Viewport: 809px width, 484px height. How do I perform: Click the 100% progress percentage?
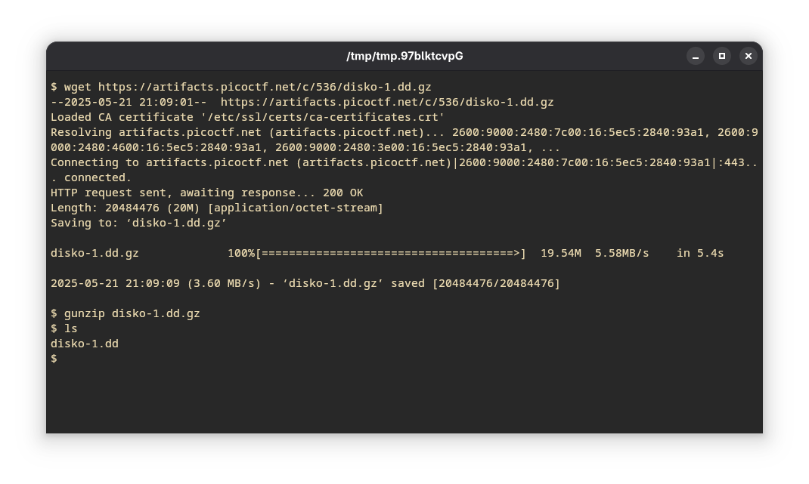click(241, 253)
